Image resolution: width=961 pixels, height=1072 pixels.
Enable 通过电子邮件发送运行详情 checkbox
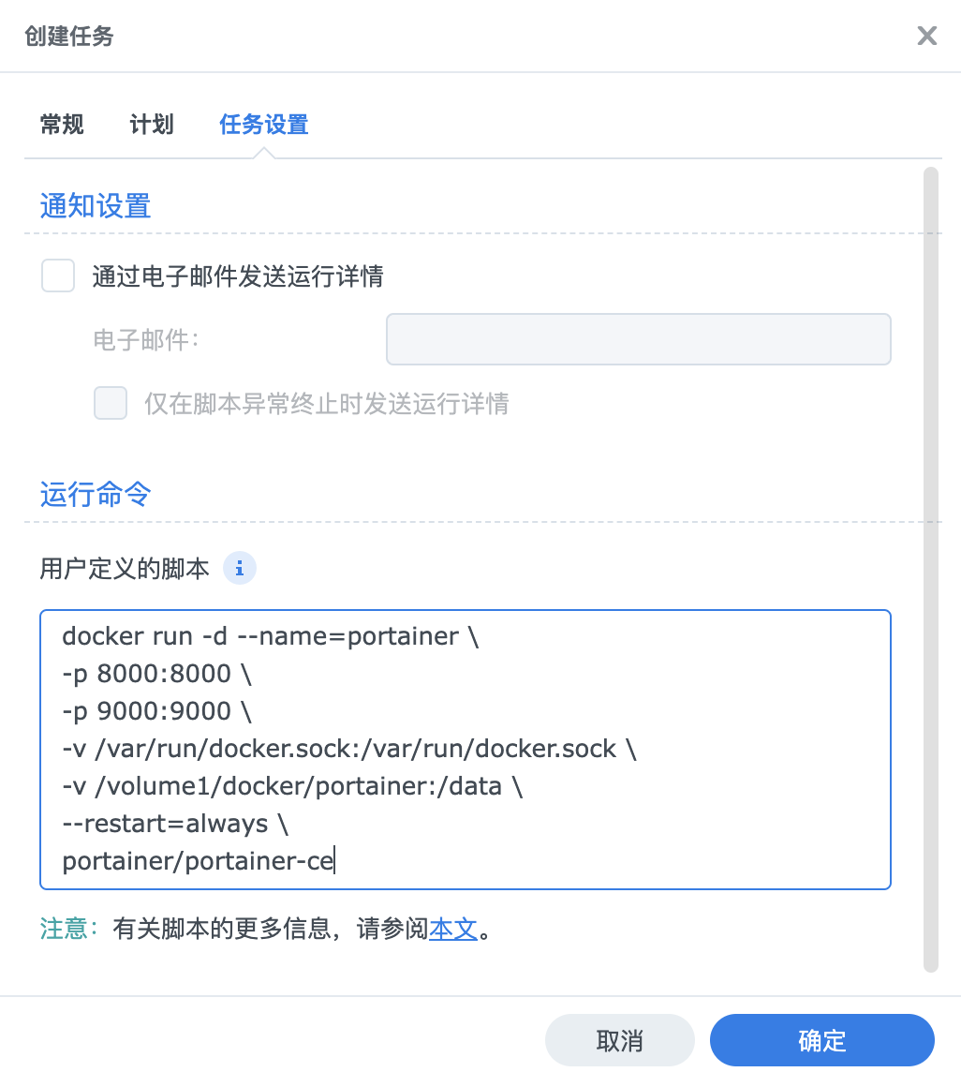58,276
